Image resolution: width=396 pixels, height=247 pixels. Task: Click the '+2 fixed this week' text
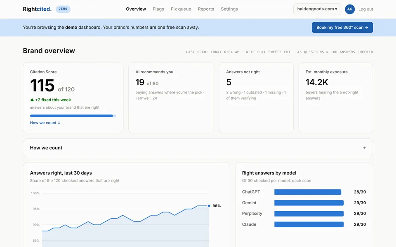point(53,100)
